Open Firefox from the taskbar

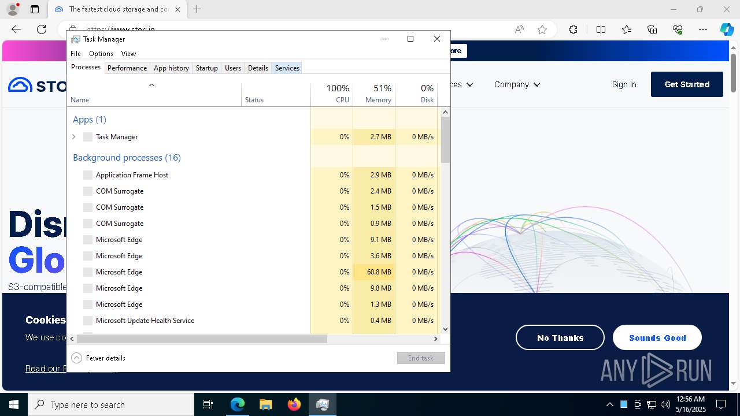[x=294, y=404]
